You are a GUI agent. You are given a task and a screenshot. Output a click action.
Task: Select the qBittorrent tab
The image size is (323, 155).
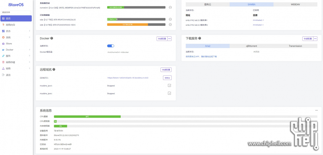pos(251,46)
